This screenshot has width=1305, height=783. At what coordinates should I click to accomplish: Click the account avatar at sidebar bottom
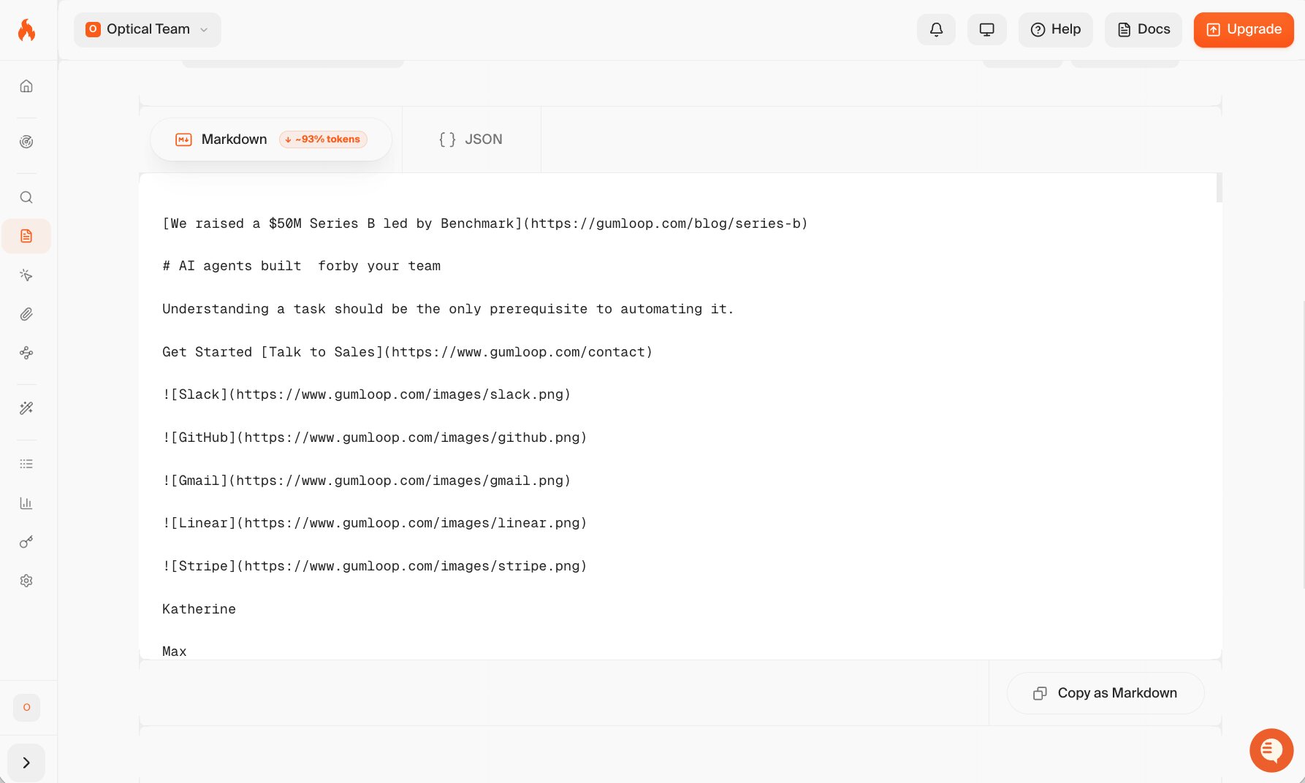pos(27,707)
